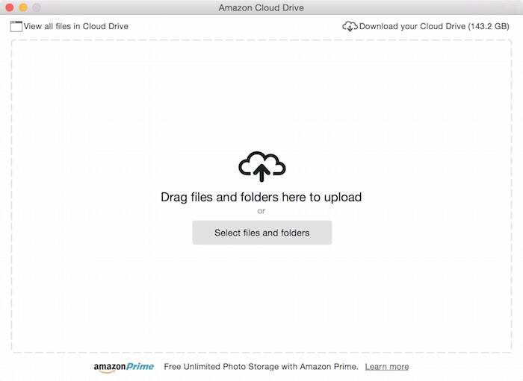Click the Free Unlimited Photo Storage text
Image resolution: width=523 pixels, height=381 pixels.
[261, 367]
